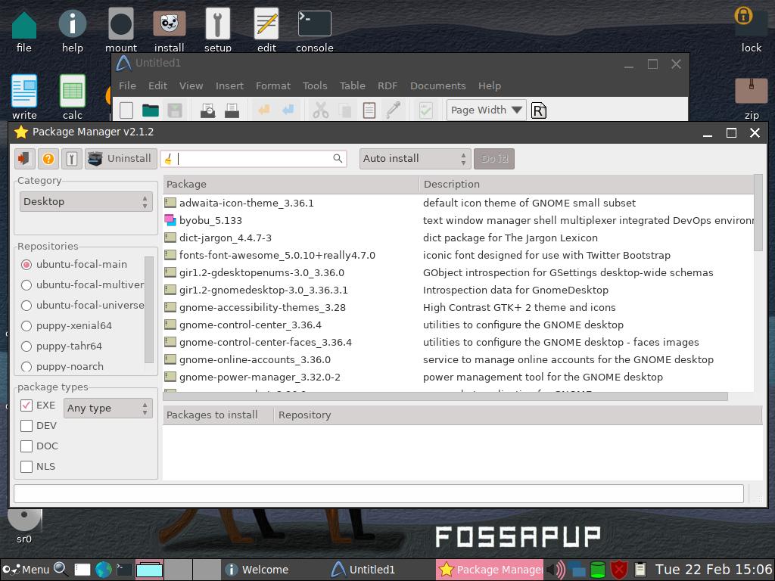
Task: Open the write desktop icon
Action: pos(24,98)
